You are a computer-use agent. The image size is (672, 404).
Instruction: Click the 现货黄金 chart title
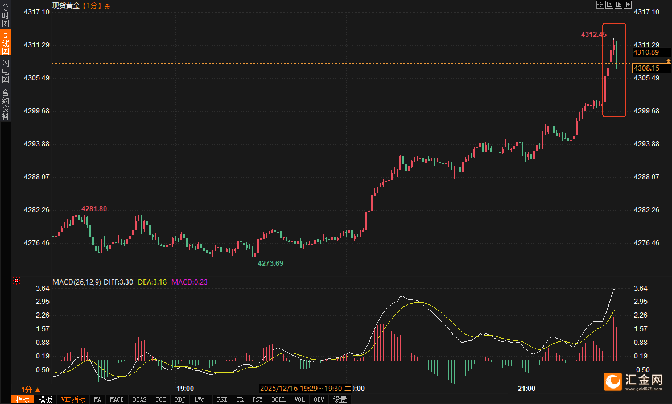click(66, 6)
